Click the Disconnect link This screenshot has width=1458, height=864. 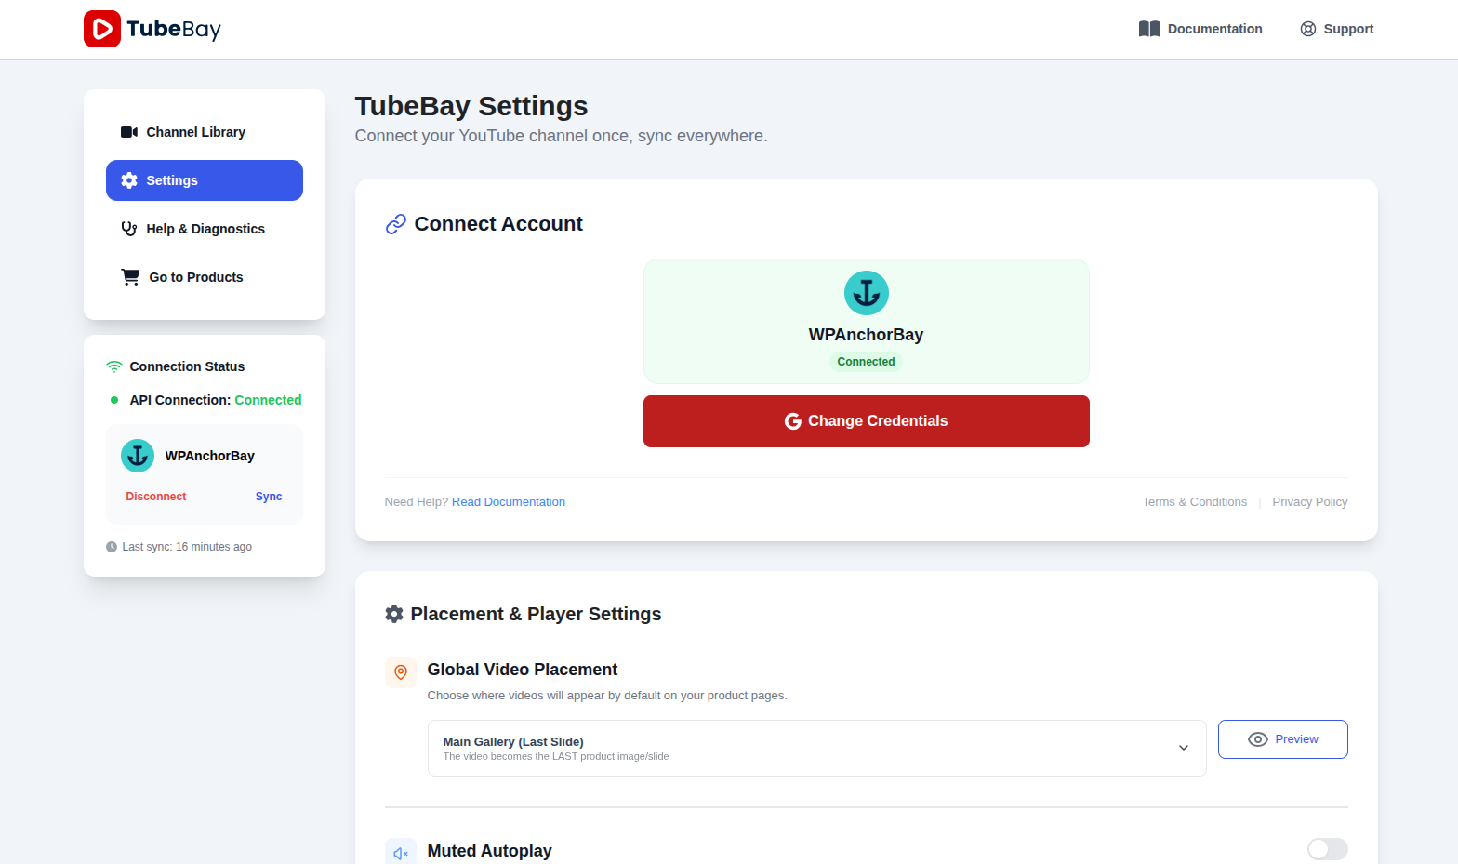(156, 497)
